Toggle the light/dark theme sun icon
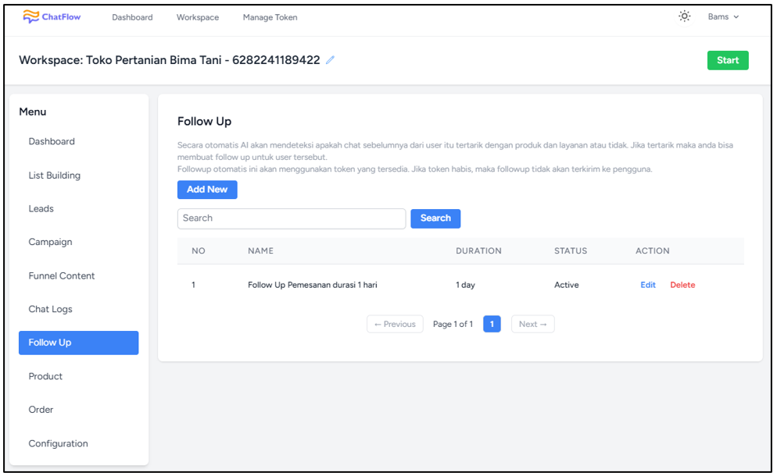Image resolution: width=777 pixels, height=476 pixels. 684,16
